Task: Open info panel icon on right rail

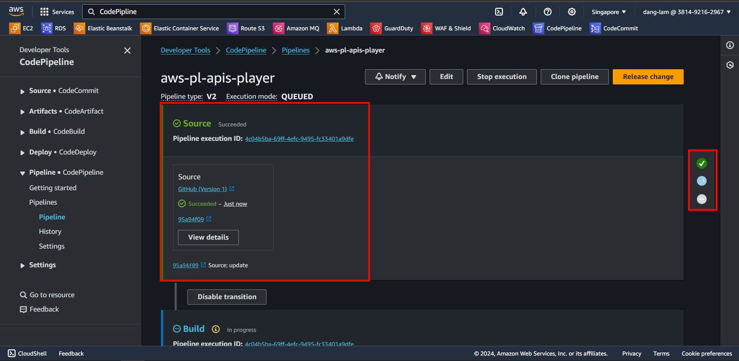Action: click(730, 45)
